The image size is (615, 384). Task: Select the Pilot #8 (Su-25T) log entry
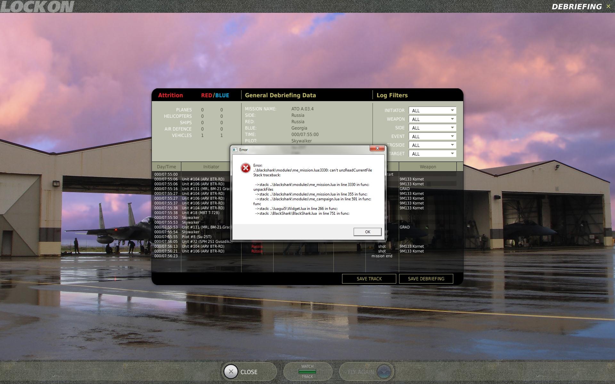(197, 237)
